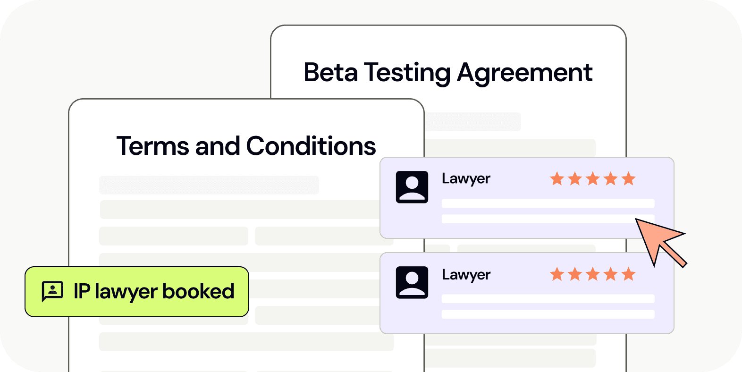Image resolution: width=742 pixels, height=372 pixels.
Task: Open the top Lawyer card
Action: (527, 198)
